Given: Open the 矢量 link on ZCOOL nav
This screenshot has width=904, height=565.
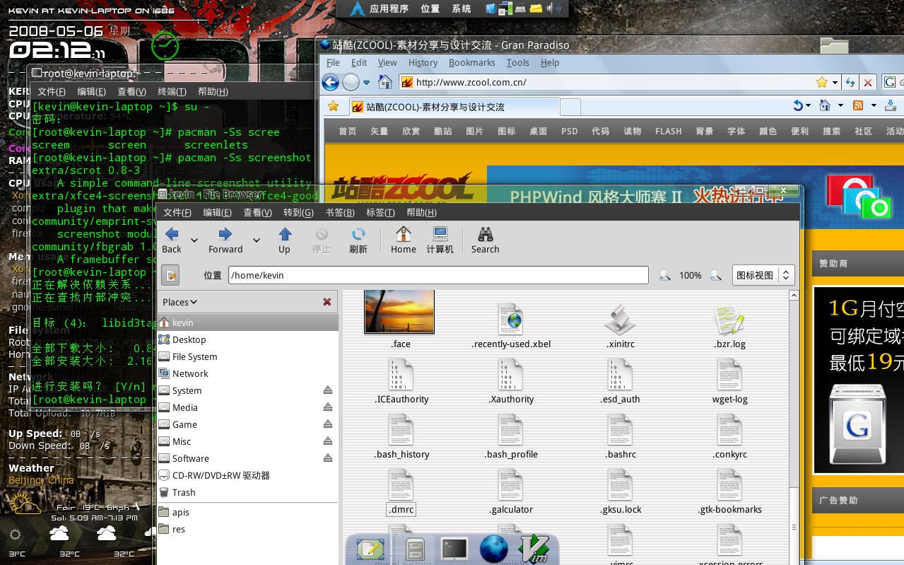Looking at the screenshot, I should [380, 131].
